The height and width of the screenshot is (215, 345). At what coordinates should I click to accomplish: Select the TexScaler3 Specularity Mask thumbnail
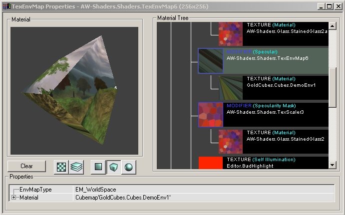click(x=210, y=114)
